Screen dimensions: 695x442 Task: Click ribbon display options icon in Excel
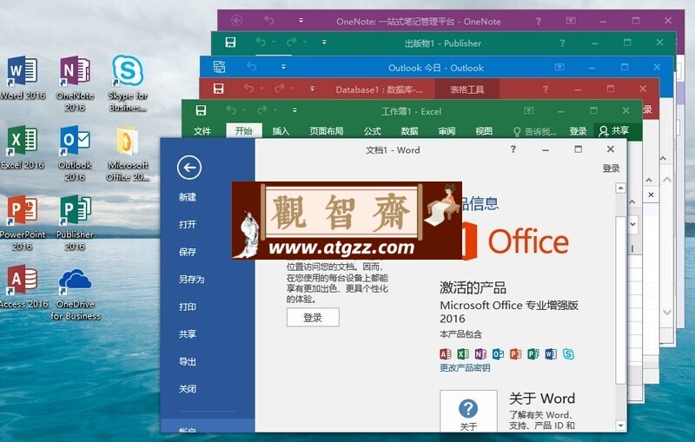pyautogui.click(x=528, y=110)
